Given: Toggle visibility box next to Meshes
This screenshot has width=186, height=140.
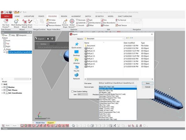Looking at the screenshot, I should tap(4, 87).
